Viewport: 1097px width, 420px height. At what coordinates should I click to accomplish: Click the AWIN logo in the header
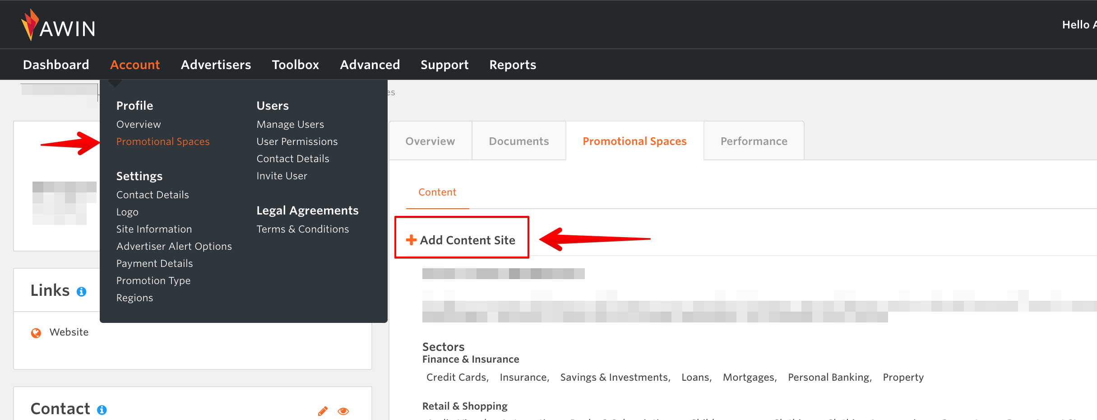(x=58, y=24)
